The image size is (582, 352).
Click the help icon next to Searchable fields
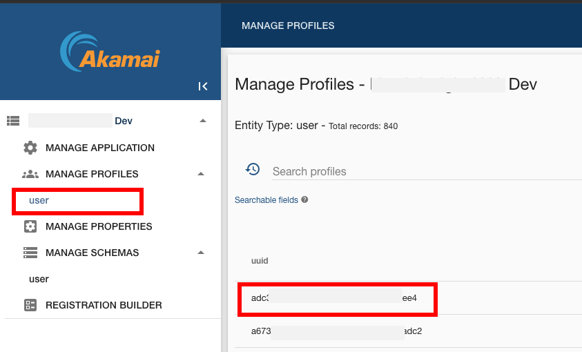click(x=304, y=200)
